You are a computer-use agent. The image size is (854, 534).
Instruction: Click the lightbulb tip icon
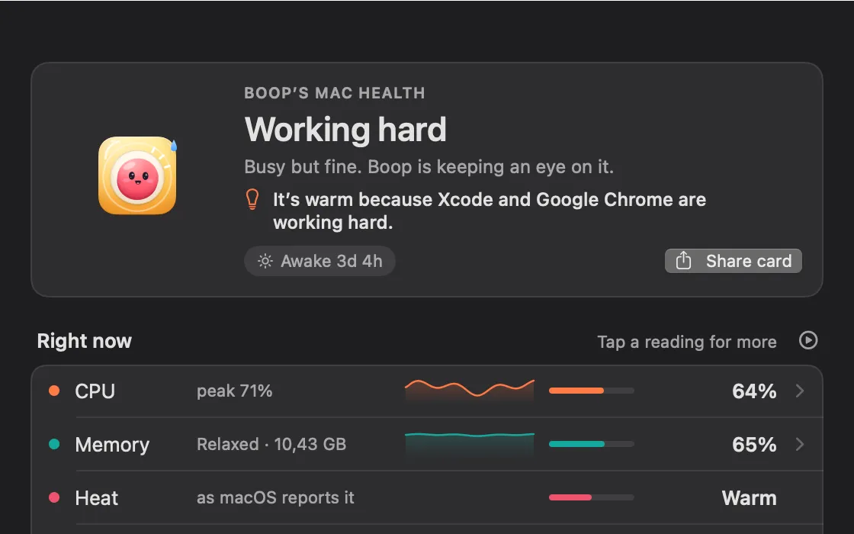coord(252,199)
